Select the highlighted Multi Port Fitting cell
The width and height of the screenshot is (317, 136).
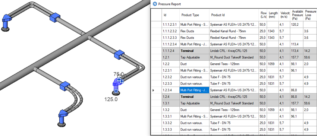pos(194,90)
